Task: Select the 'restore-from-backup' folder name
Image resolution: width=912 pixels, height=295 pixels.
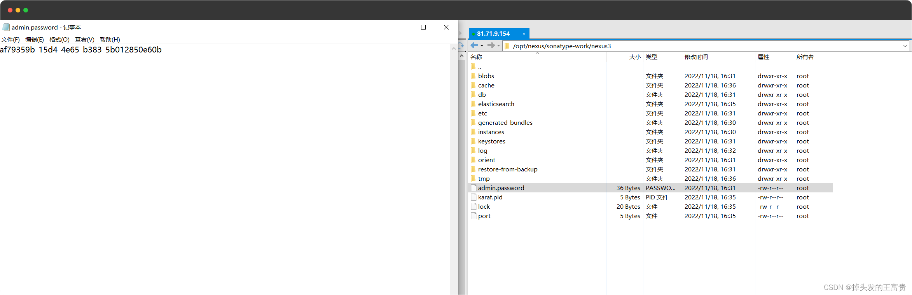Action: (x=508, y=169)
